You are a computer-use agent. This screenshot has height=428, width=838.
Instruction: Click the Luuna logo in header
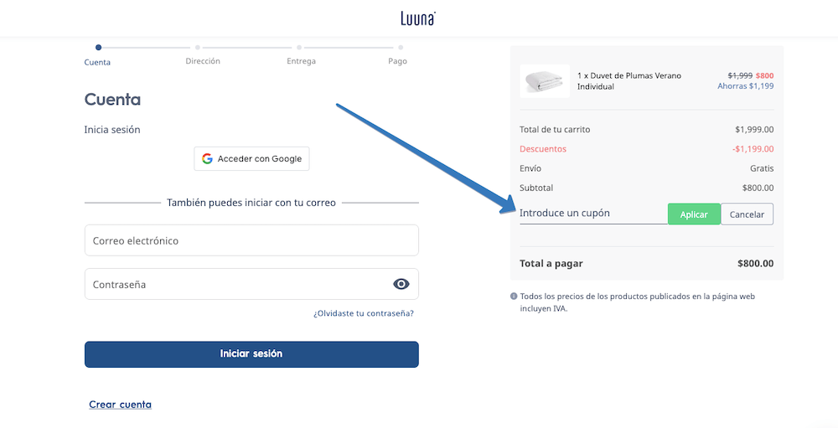pyautogui.click(x=418, y=18)
